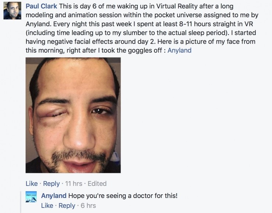The width and height of the screenshot is (272, 213).
Task: Reply to Paul Clark's comment
Action: tap(51, 183)
